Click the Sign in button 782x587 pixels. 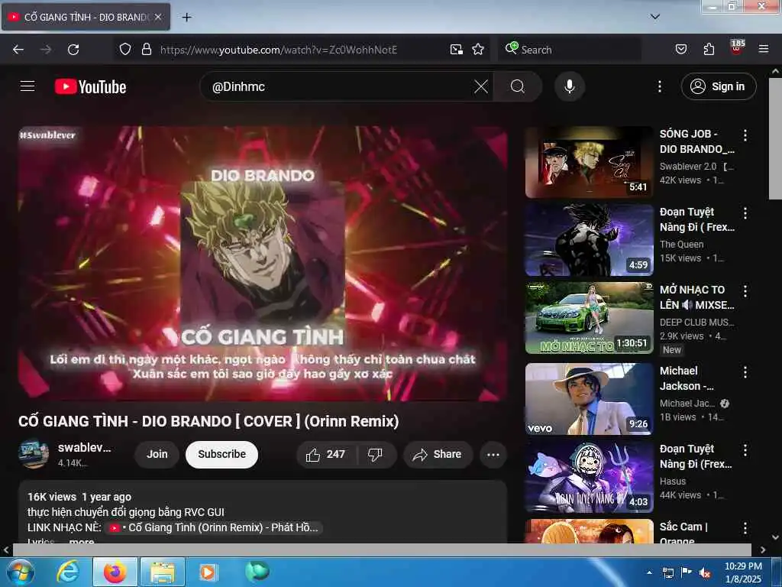click(718, 86)
